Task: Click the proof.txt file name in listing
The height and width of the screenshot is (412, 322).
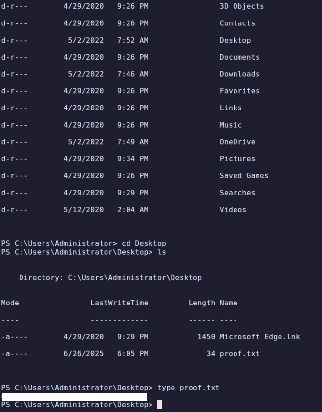Action: click(239, 354)
